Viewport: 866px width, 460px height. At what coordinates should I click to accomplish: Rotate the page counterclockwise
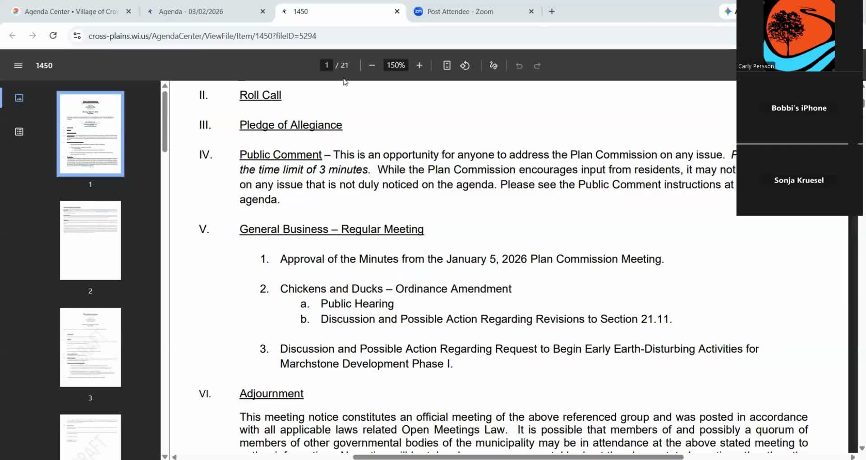465,65
